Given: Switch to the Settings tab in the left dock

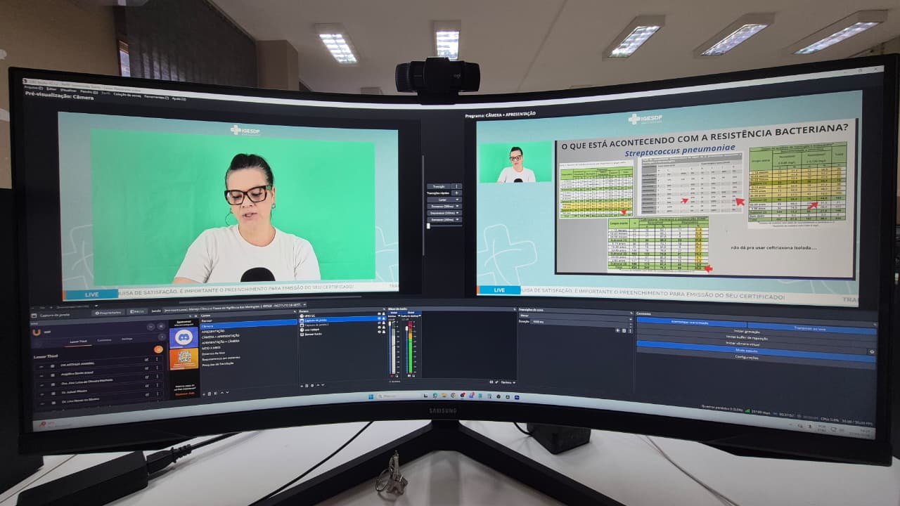Looking at the screenshot, I should (127, 339).
